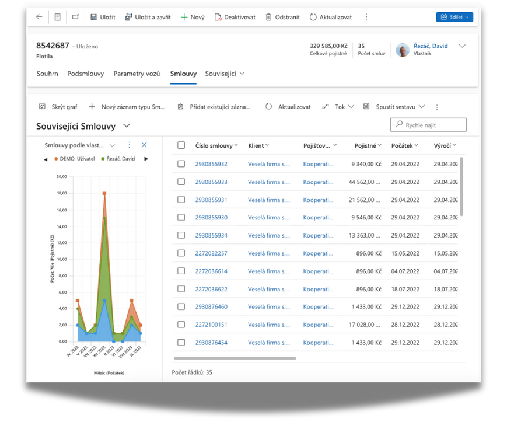The image size is (507, 422).
Task: Tick the select-all checkbox in grid header
Action: (181, 145)
